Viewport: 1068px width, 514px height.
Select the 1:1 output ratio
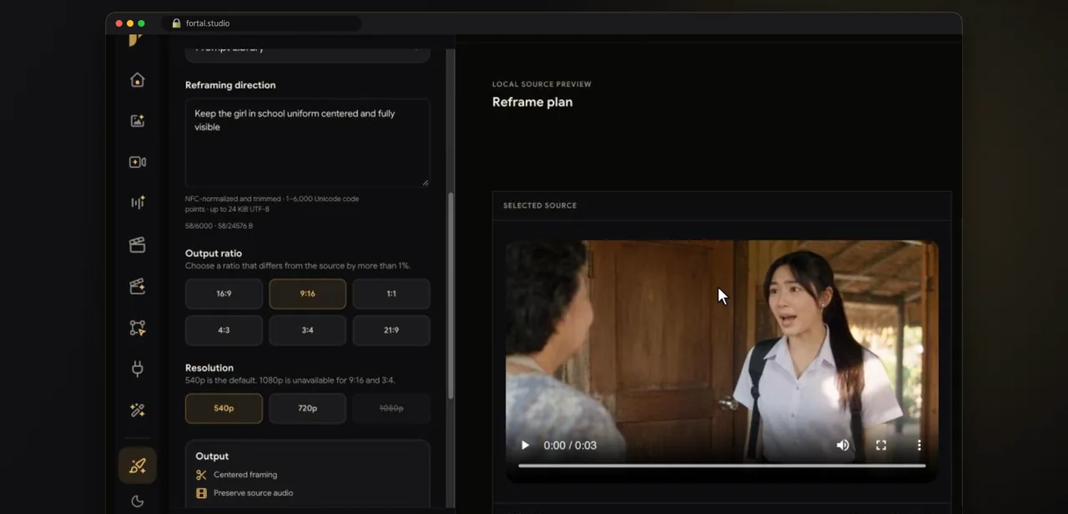[x=391, y=294]
